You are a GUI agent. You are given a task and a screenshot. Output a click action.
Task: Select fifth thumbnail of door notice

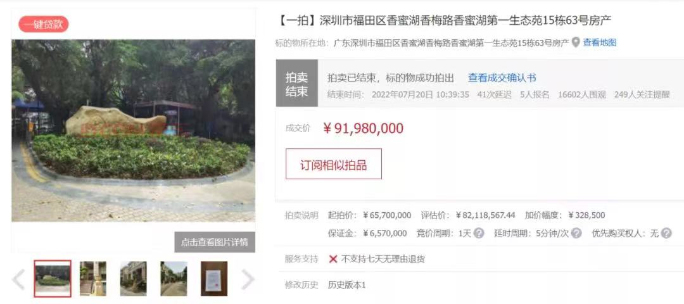tap(214, 279)
